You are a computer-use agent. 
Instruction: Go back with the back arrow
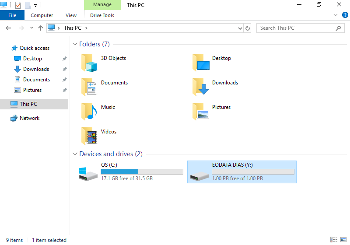8,28
